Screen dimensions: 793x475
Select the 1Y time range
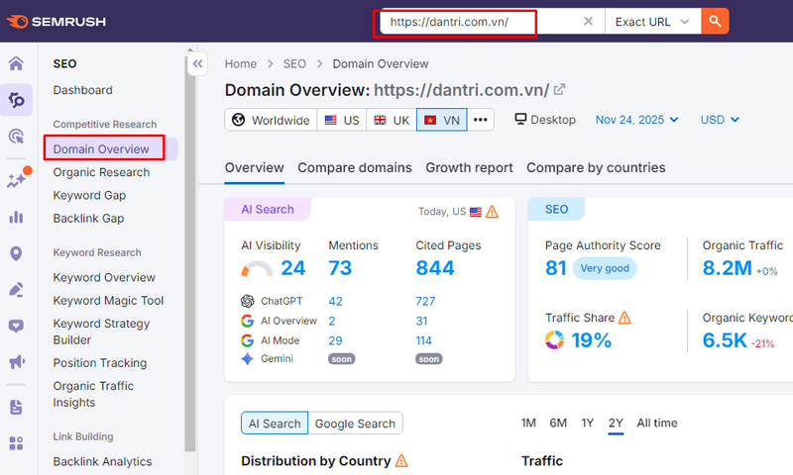(588, 423)
